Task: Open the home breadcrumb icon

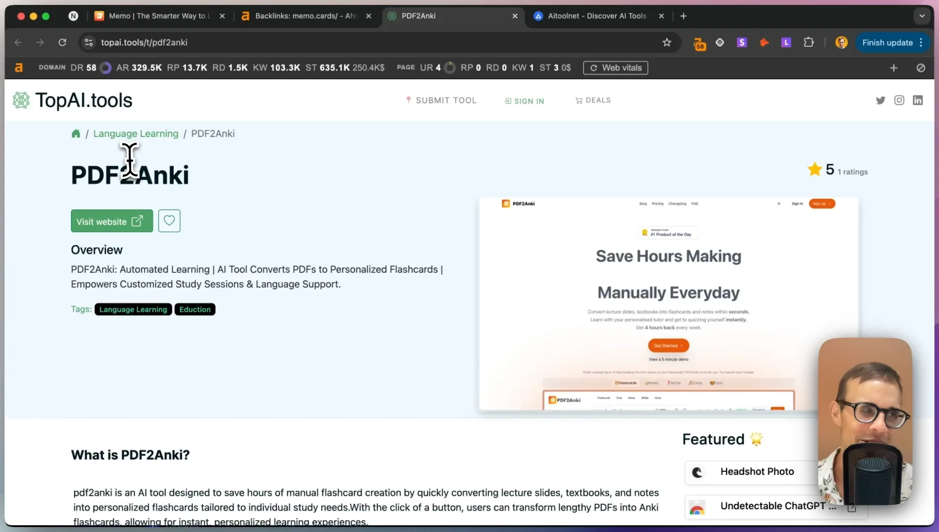Action: click(x=75, y=133)
